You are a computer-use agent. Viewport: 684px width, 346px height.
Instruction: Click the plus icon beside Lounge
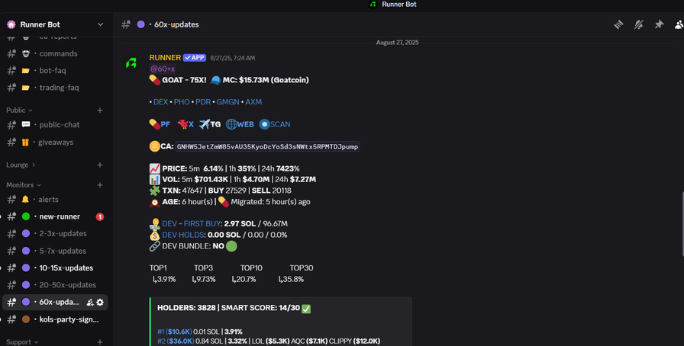(100, 165)
